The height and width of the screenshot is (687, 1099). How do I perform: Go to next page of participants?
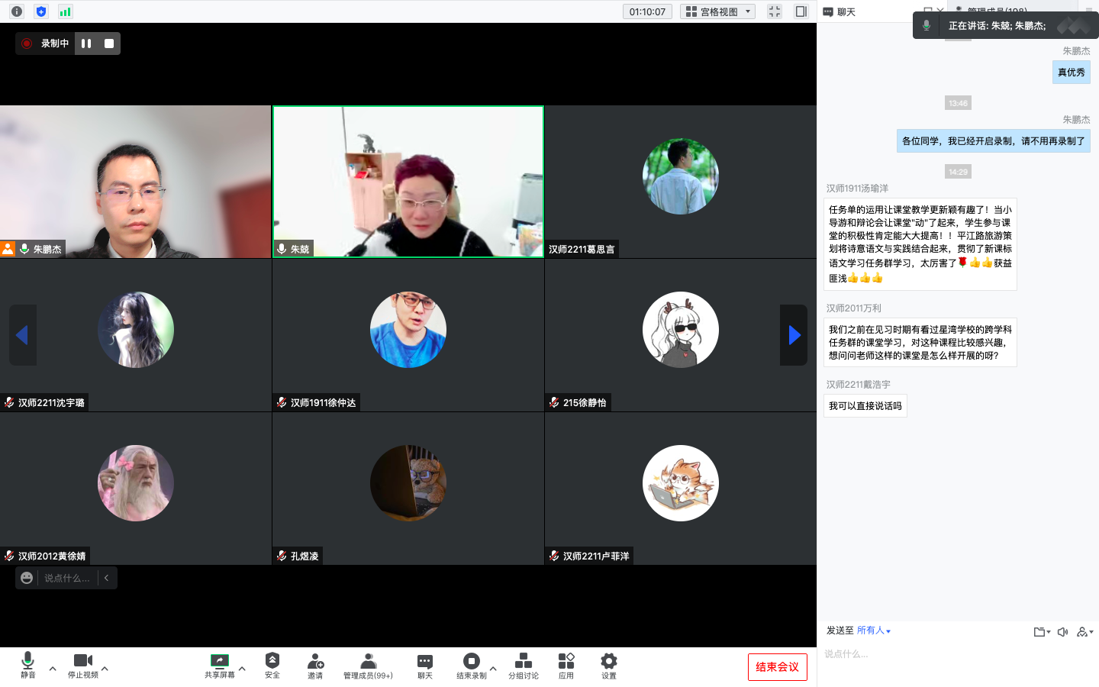pos(794,335)
